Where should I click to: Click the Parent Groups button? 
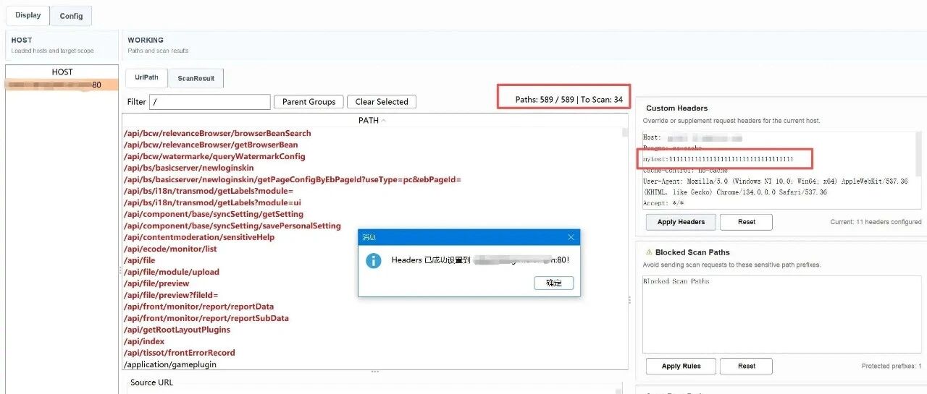(x=309, y=102)
